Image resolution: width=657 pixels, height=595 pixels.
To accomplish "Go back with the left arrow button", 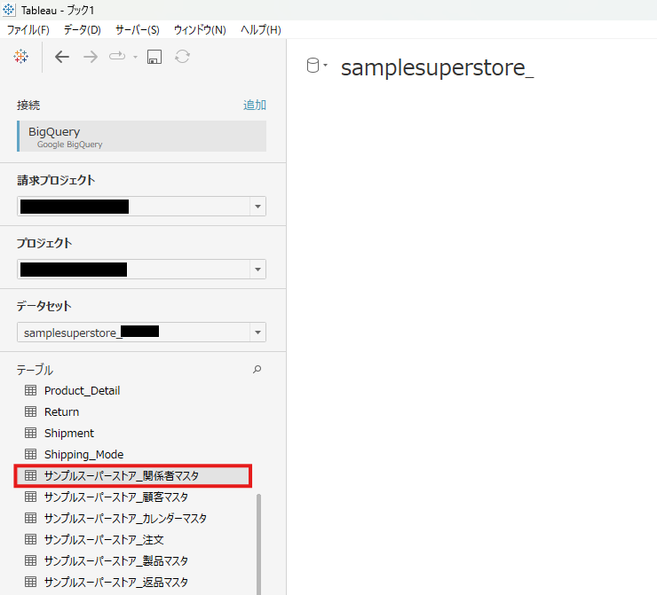I will pyautogui.click(x=62, y=57).
